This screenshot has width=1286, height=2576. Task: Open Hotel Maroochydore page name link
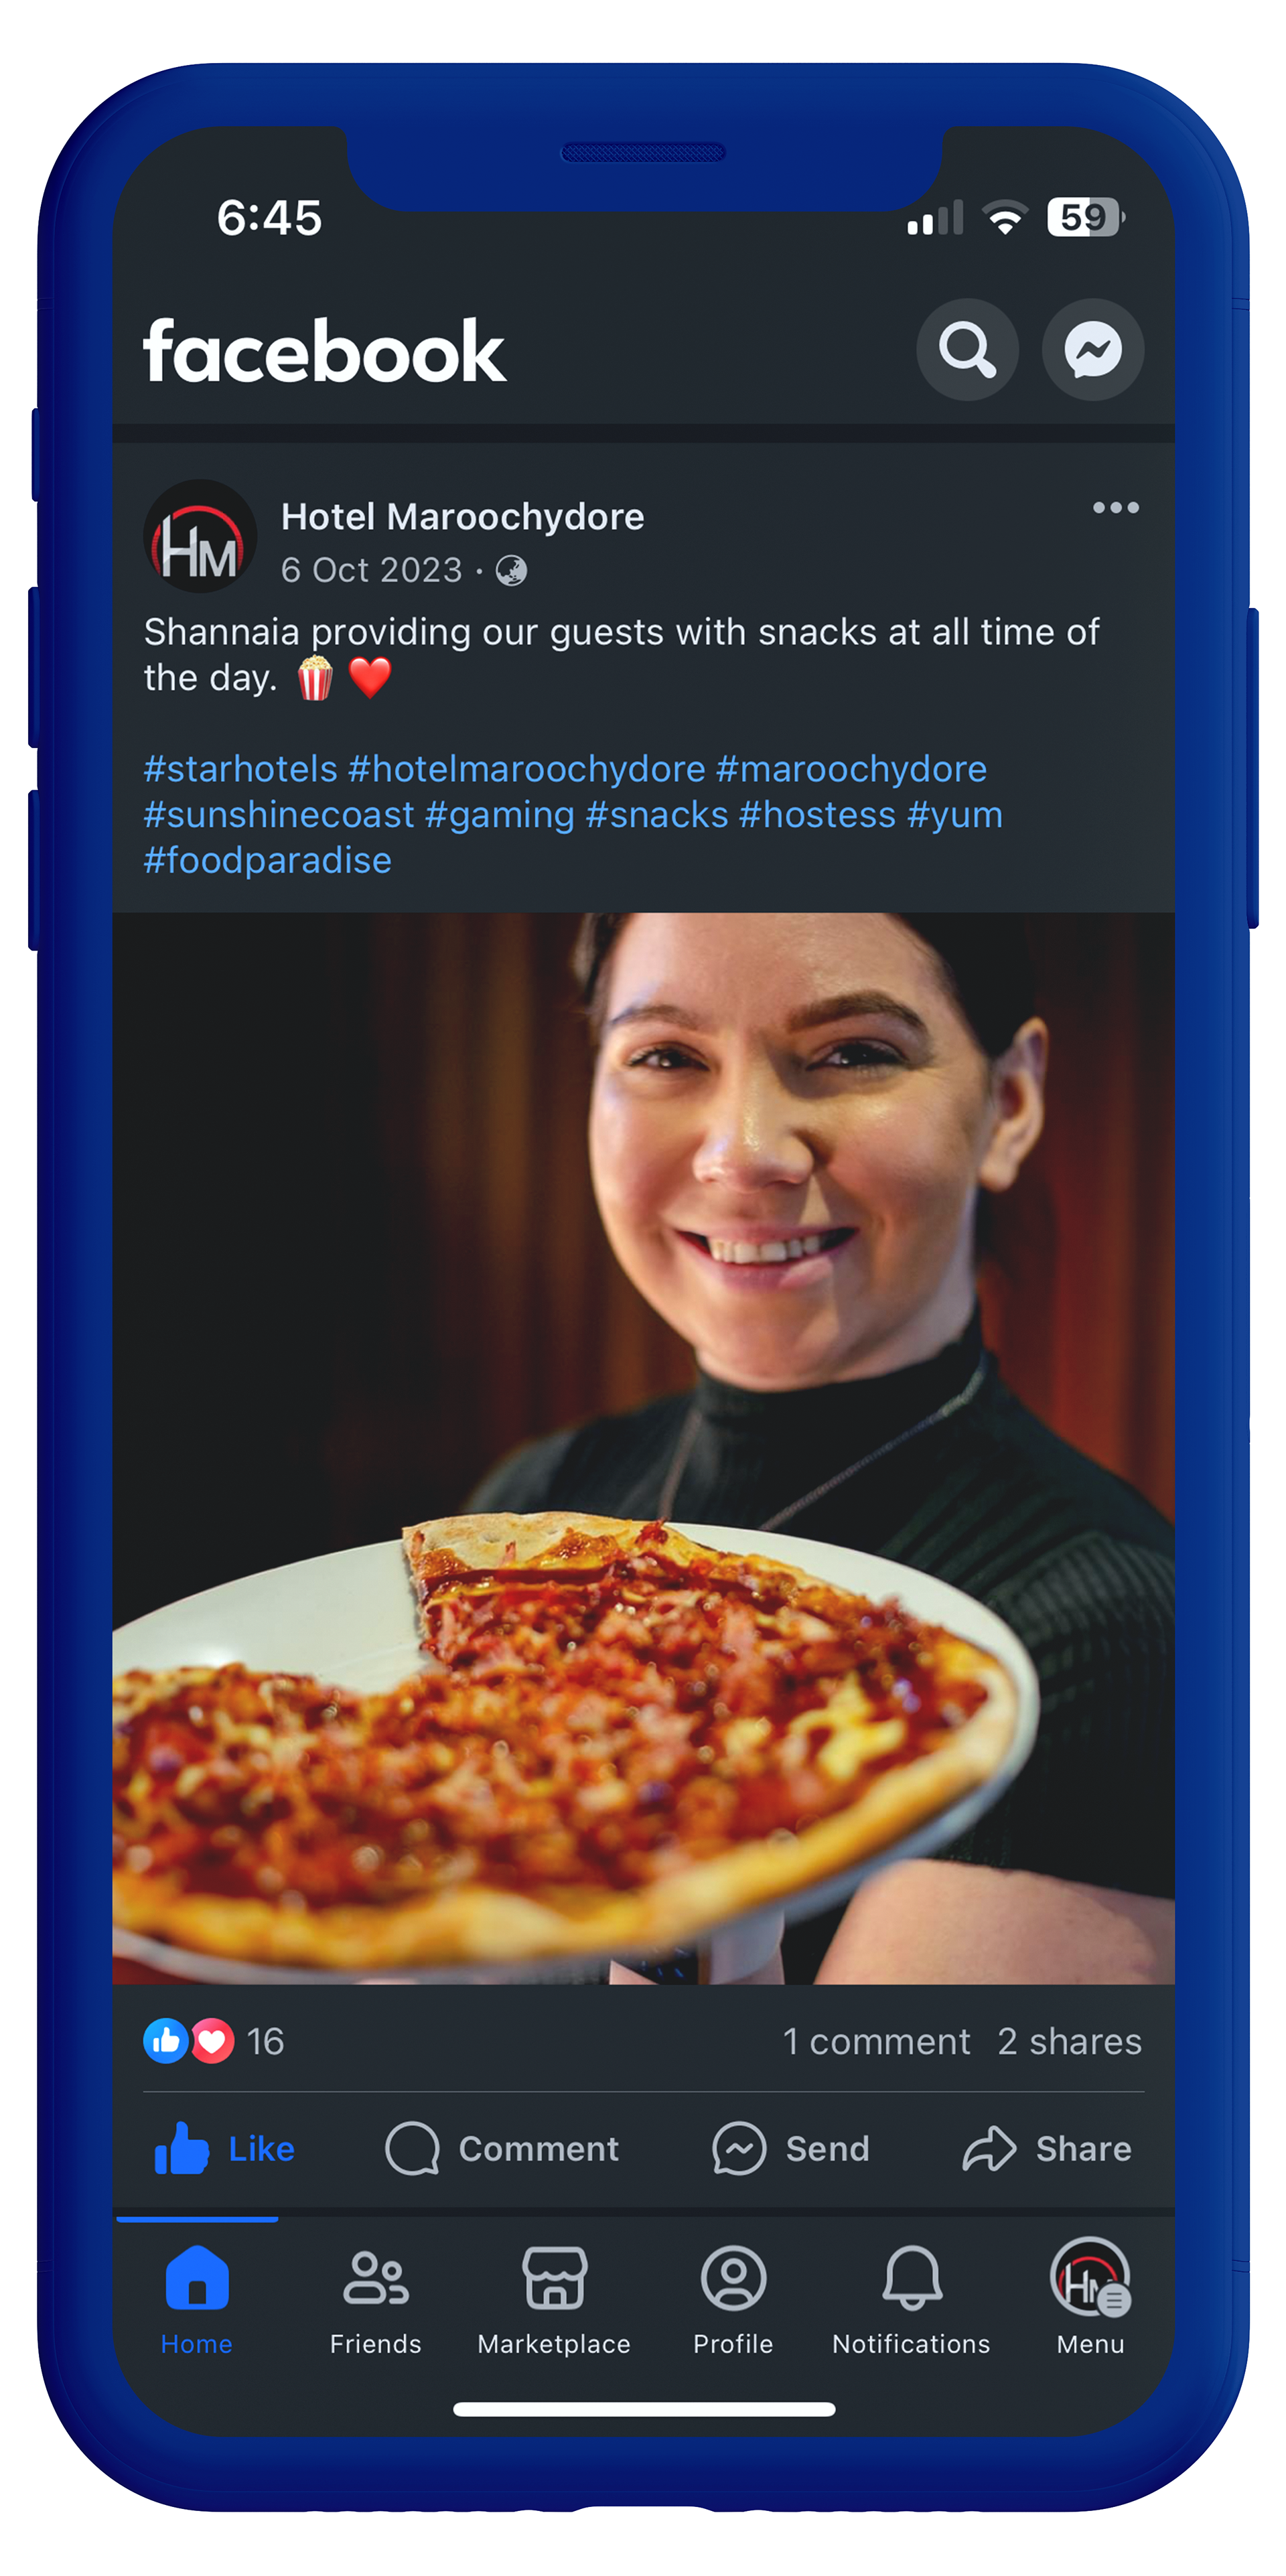(462, 517)
